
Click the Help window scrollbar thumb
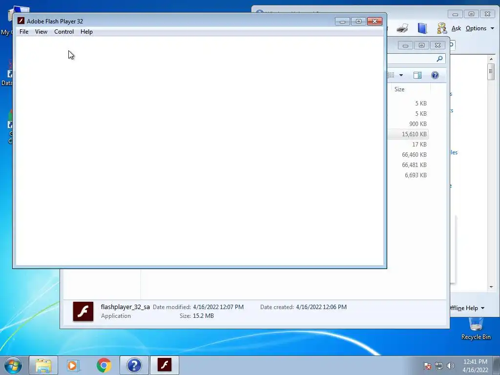pyautogui.click(x=491, y=72)
